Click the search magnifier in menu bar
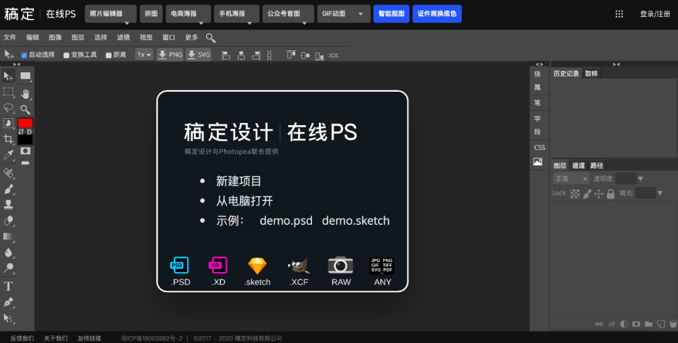 [210, 38]
